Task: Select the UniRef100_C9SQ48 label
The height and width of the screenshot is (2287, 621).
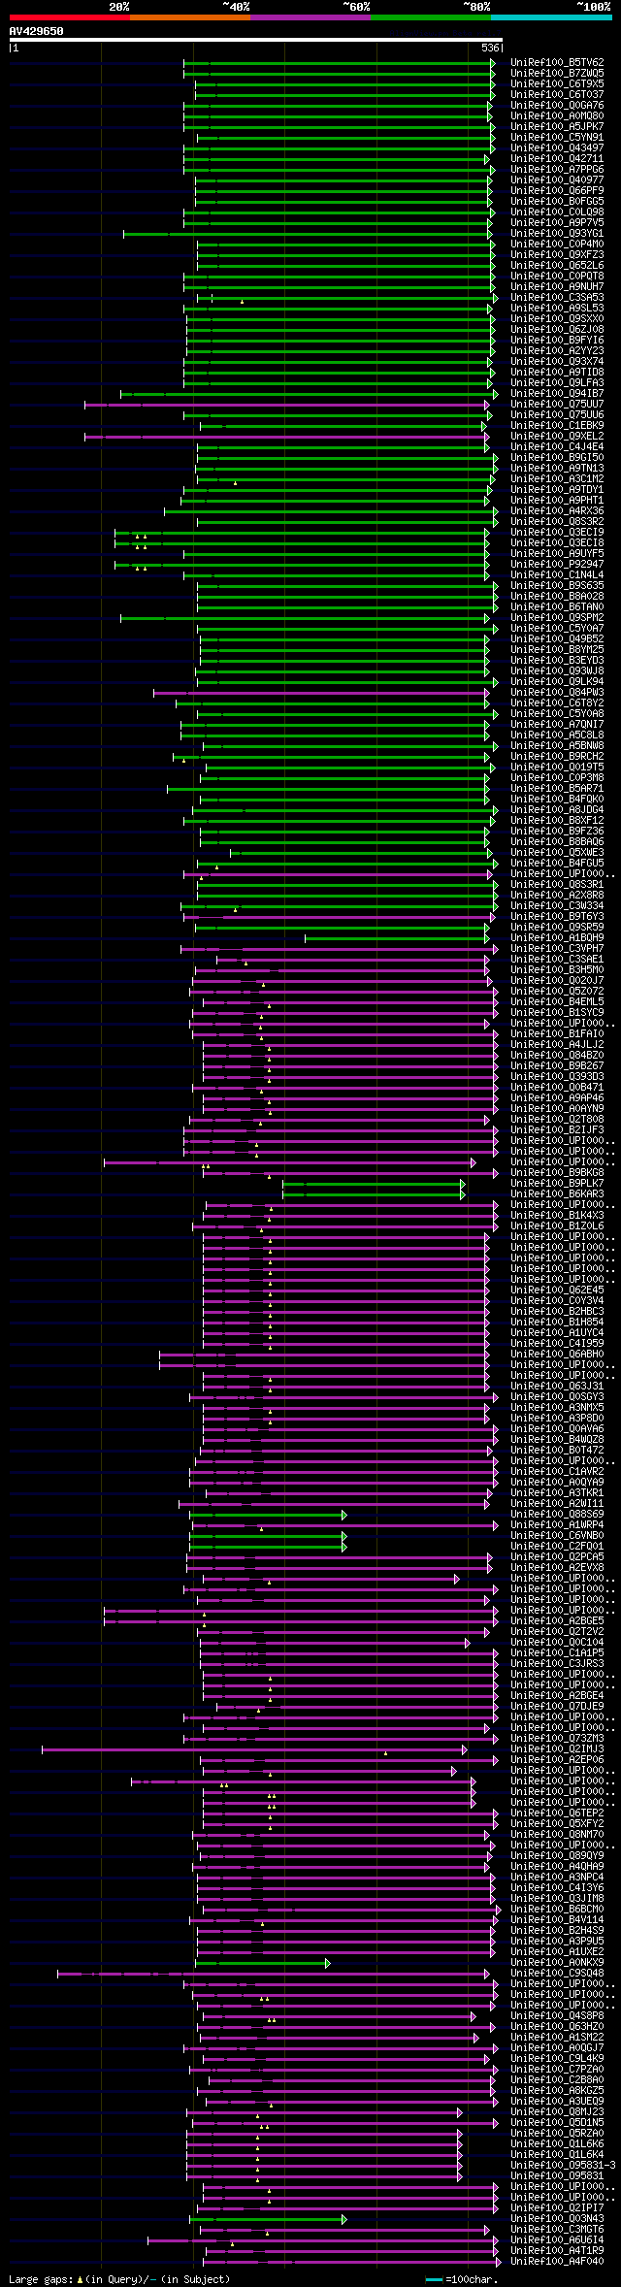Action: pyautogui.click(x=557, y=1974)
